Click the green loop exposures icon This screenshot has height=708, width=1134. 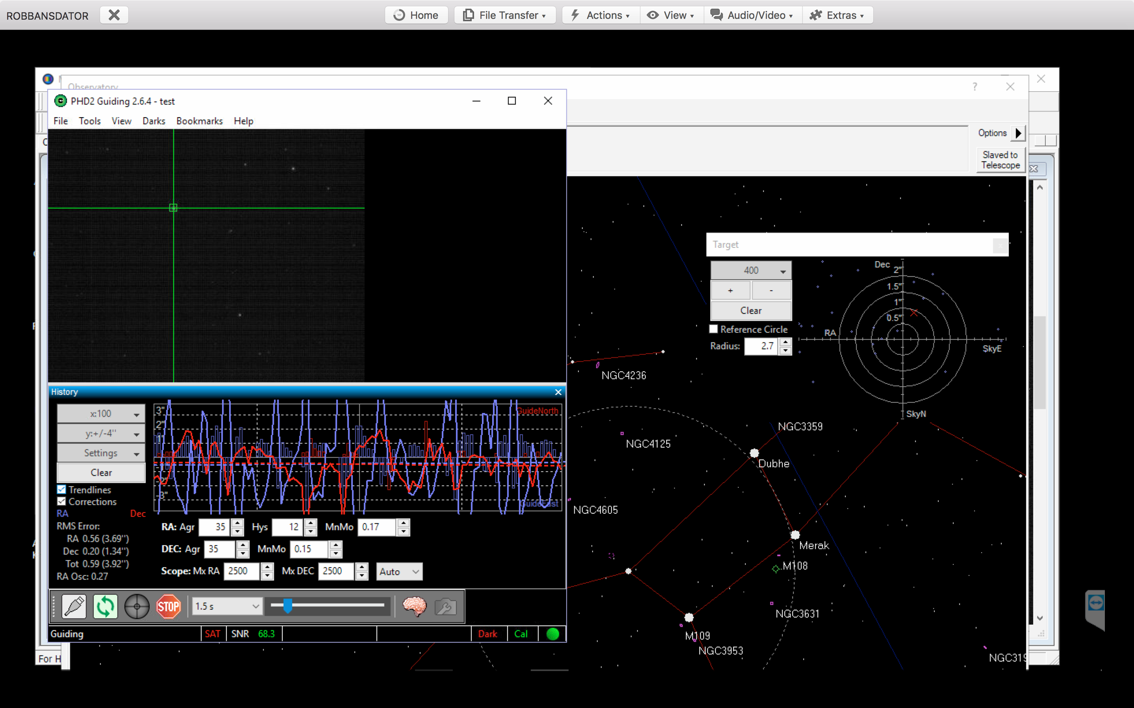(106, 607)
